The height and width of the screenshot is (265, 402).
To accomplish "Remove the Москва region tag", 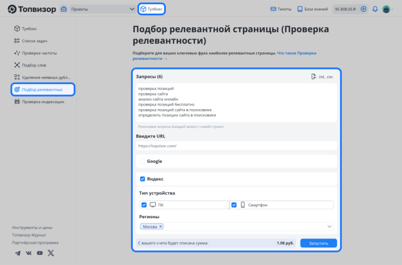I will (160, 226).
